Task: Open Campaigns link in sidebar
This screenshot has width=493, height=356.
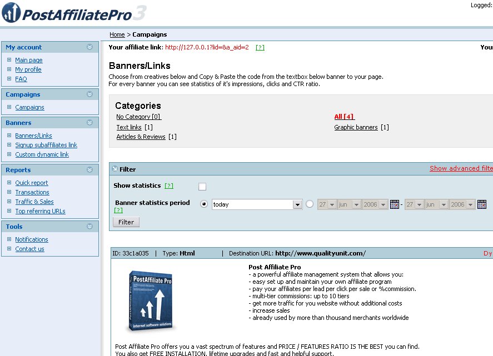Action: click(x=29, y=107)
